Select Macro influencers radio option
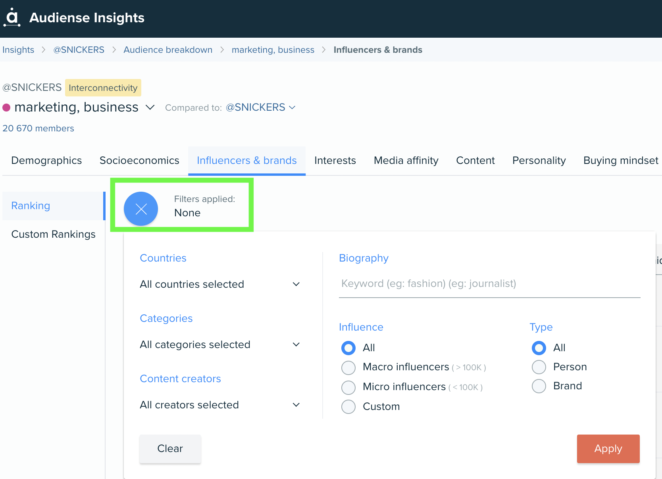The width and height of the screenshot is (662, 479). point(348,367)
